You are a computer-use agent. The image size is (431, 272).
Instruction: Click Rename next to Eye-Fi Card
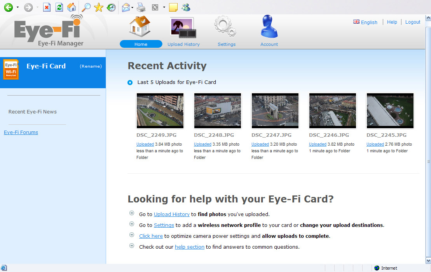coord(91,66)
